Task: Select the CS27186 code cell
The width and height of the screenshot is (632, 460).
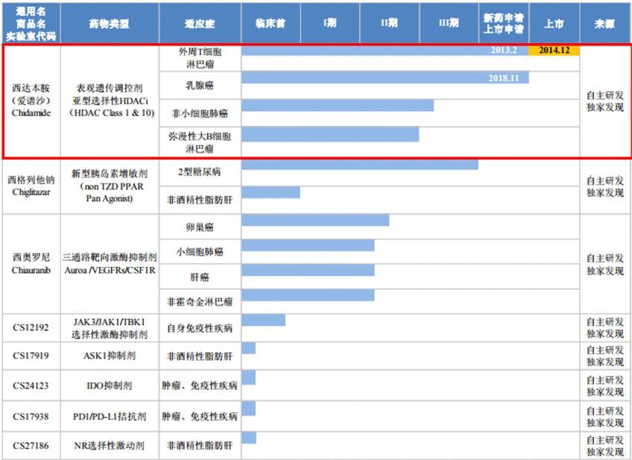Action: coord(31,446)
